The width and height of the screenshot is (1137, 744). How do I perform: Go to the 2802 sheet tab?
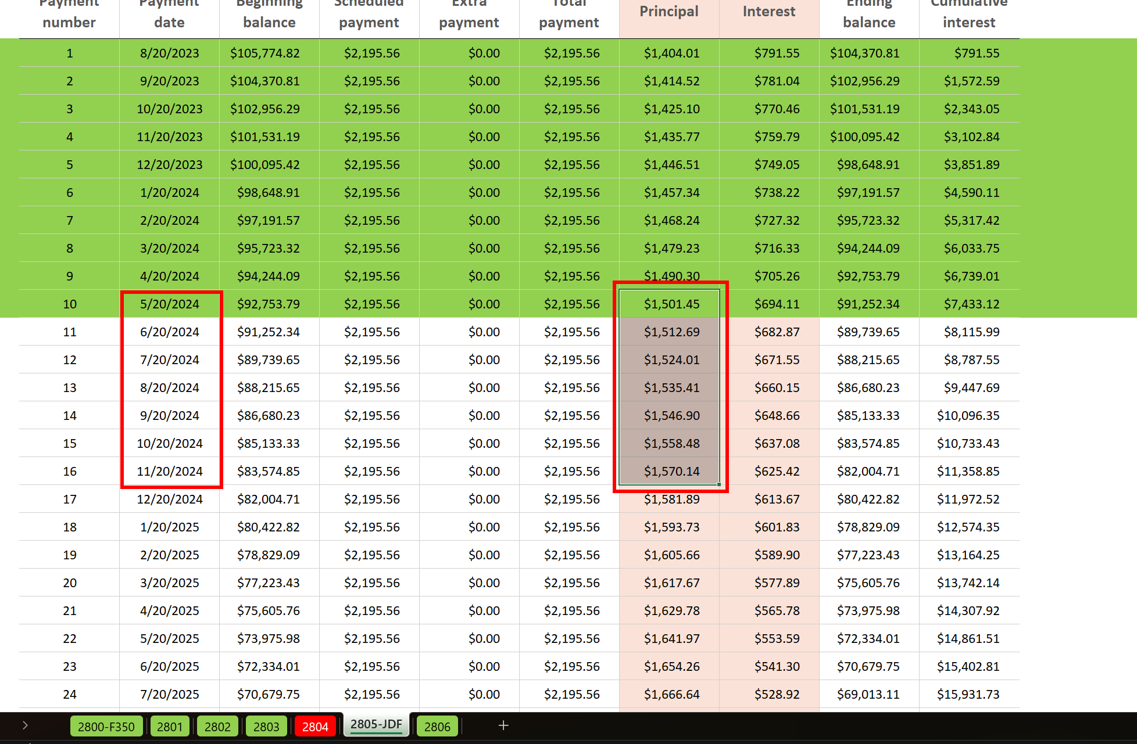(217, 727)
